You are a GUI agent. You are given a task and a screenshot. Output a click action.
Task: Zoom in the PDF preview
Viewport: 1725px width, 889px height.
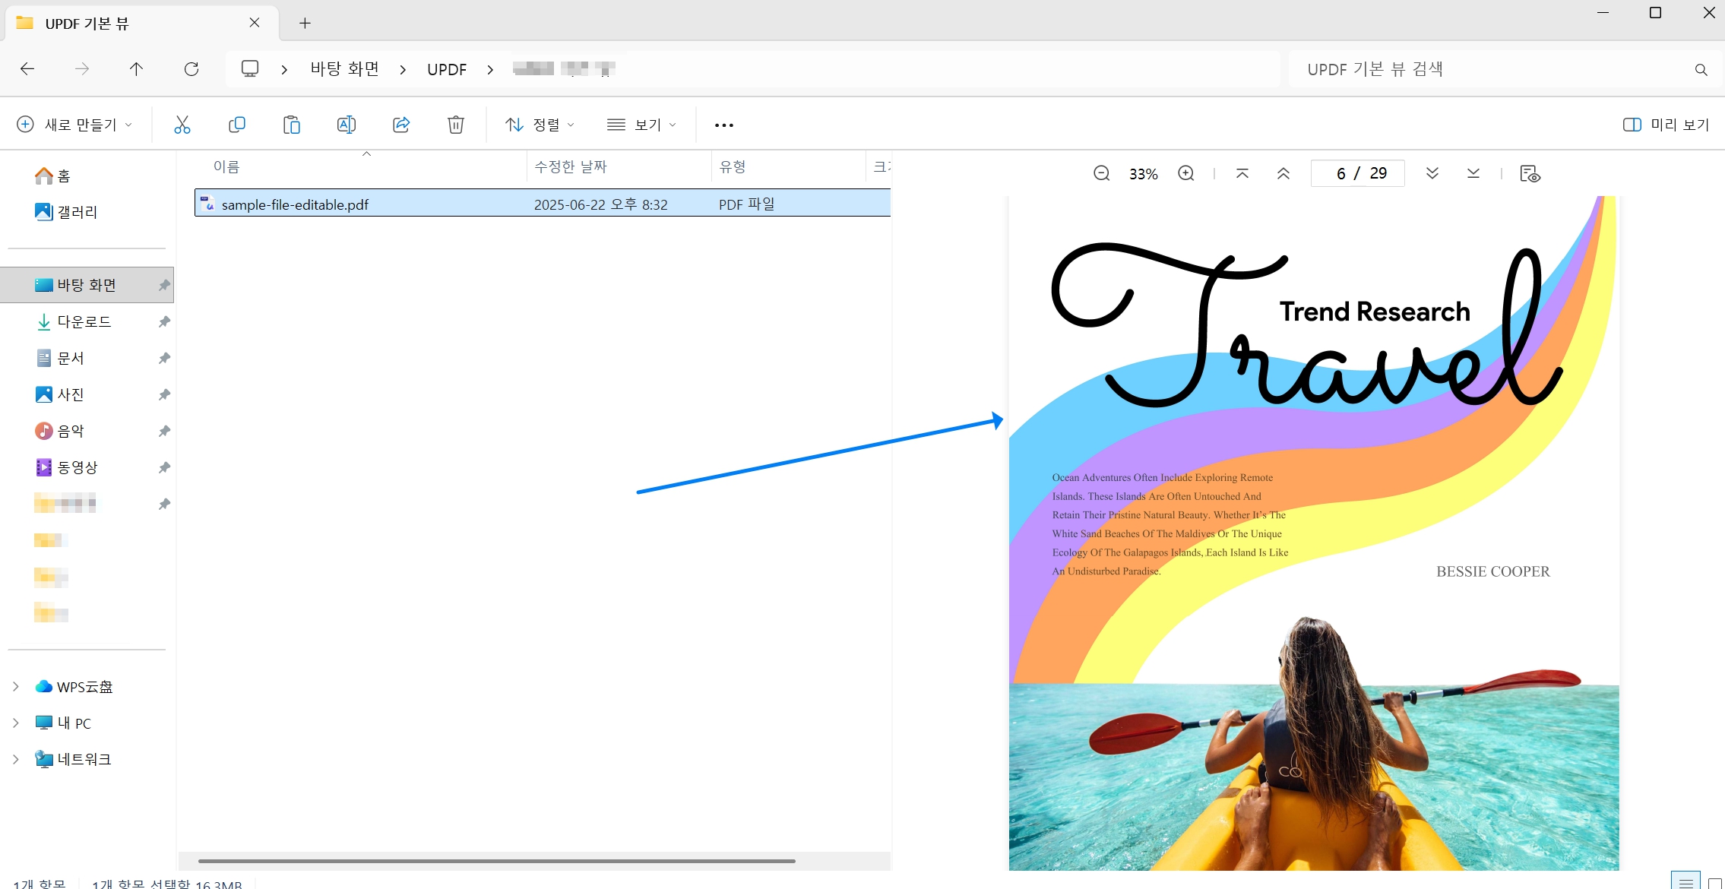coord(1186,173)
